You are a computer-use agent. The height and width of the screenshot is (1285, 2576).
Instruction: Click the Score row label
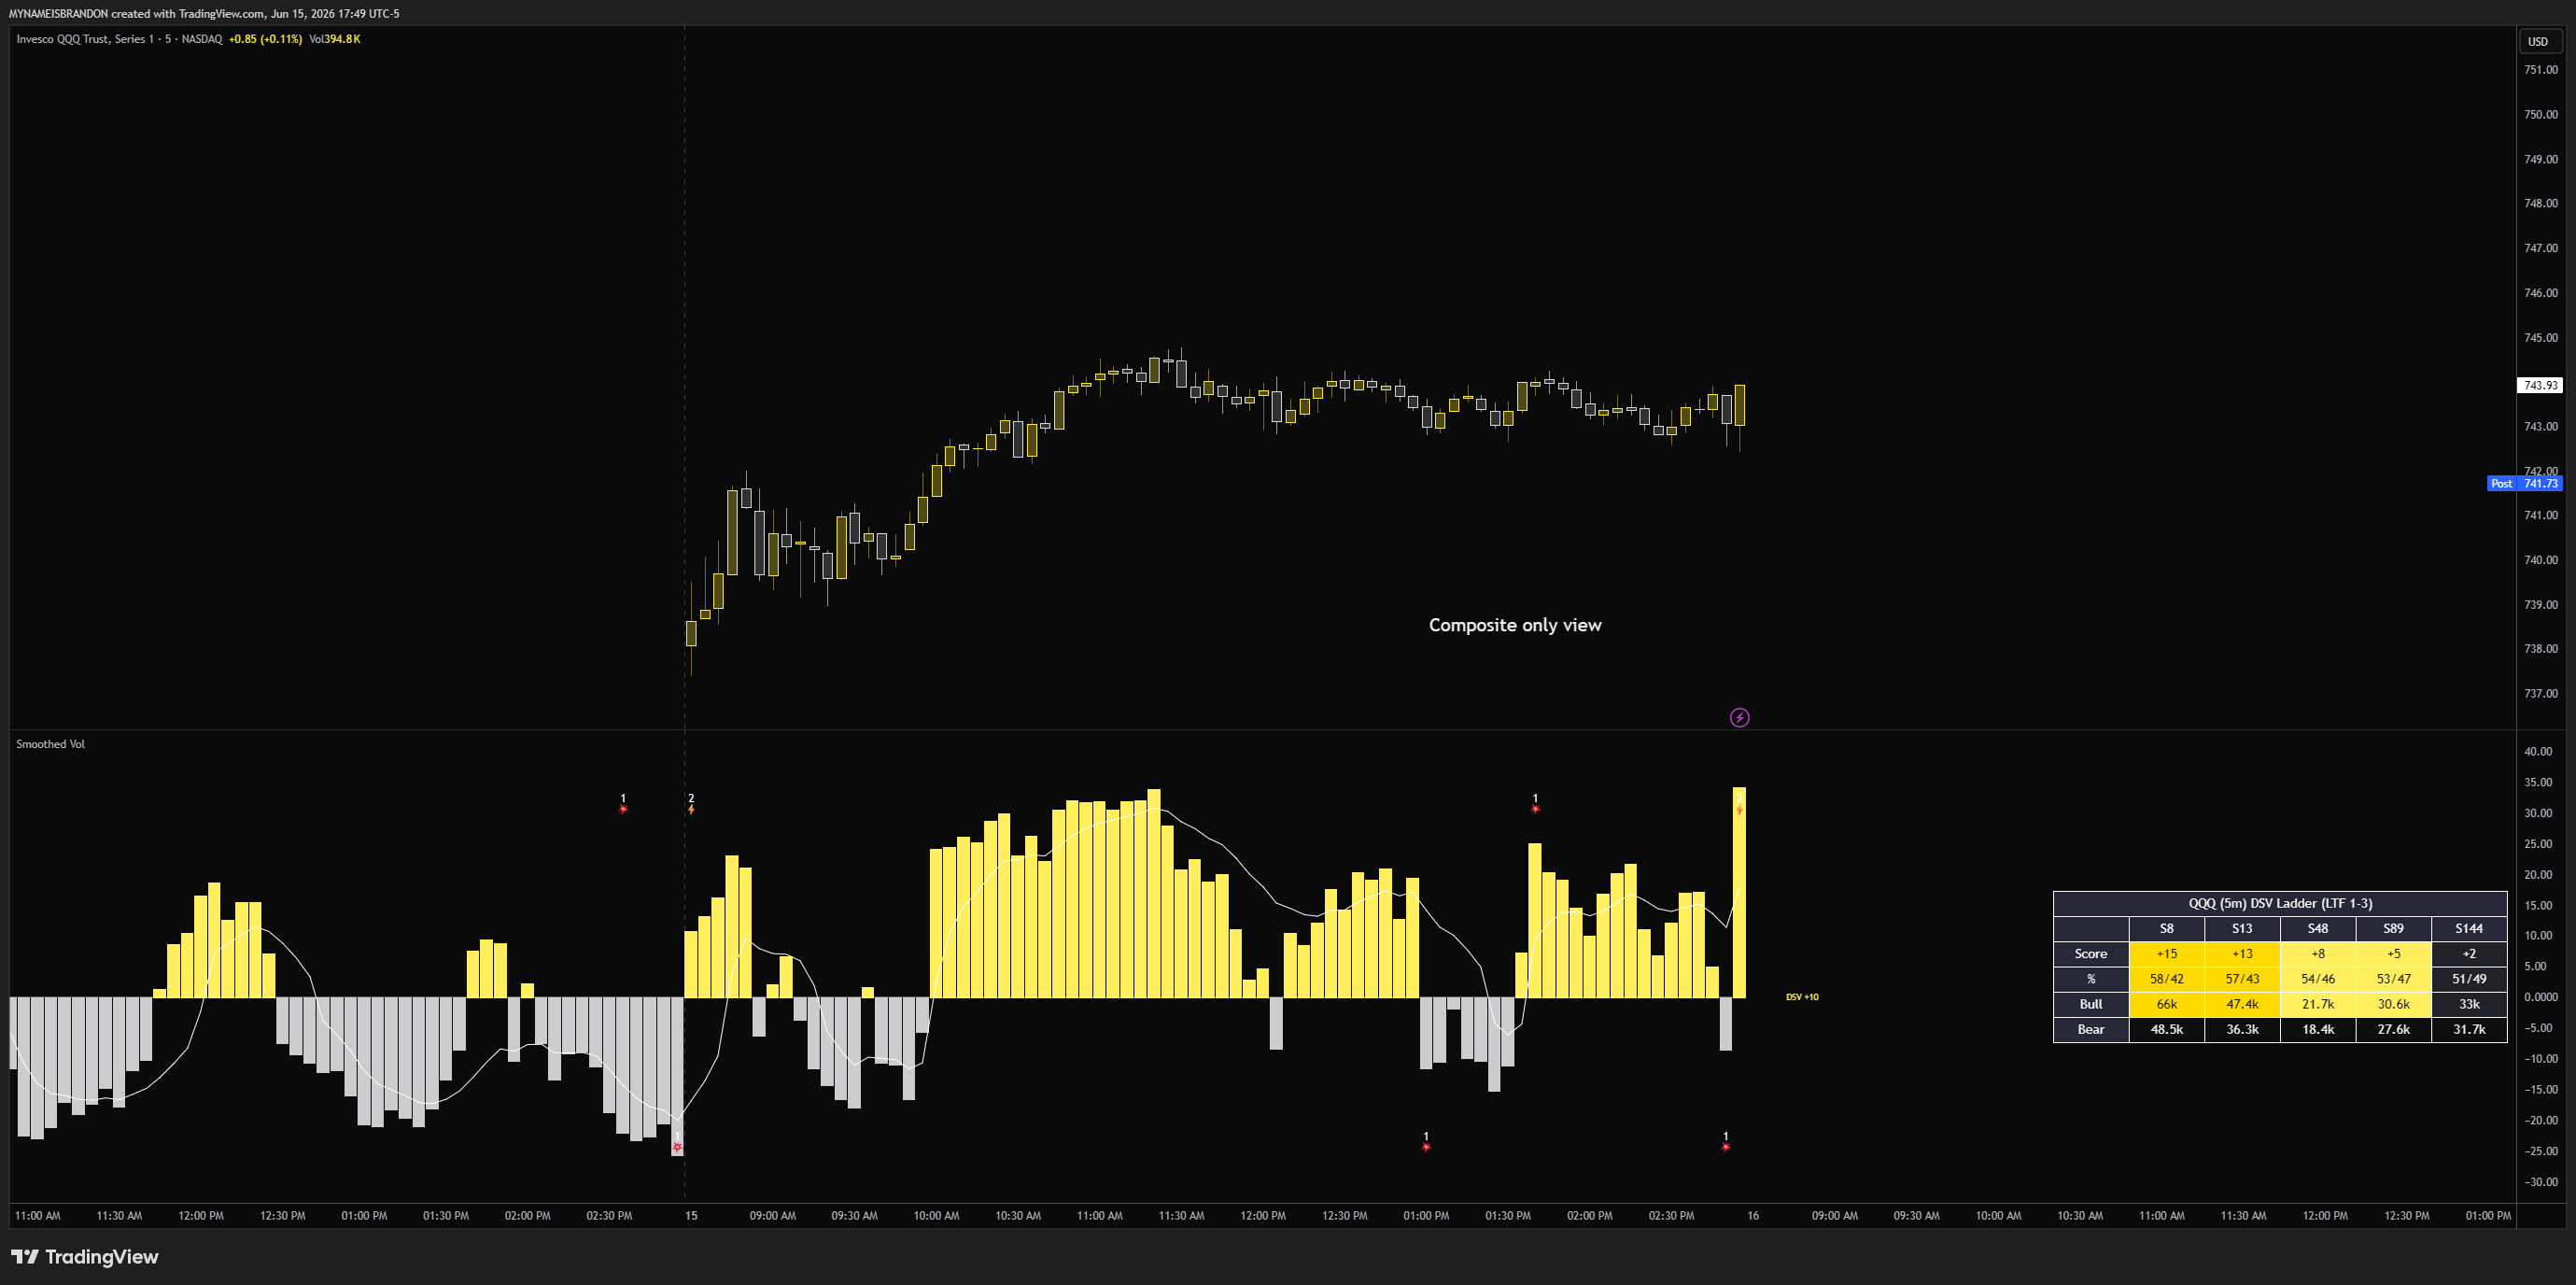pyautogui.click(x=2091, y=954)
